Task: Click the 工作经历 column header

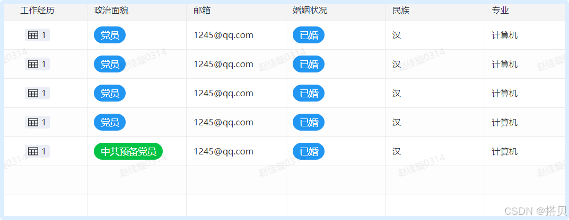Action: pos(37,11)
